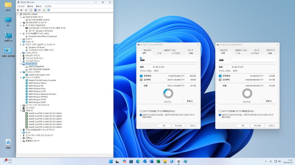This screenshot has width=295, height=165.
Task: Launch Excel from the taskbar
Action: 158,161
